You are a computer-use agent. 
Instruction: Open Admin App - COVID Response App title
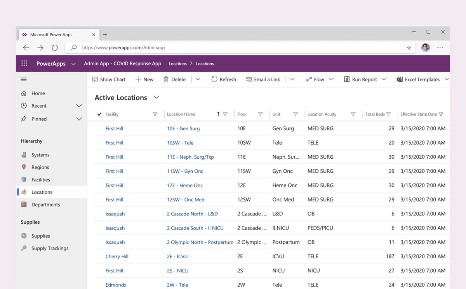pos(122,63)
